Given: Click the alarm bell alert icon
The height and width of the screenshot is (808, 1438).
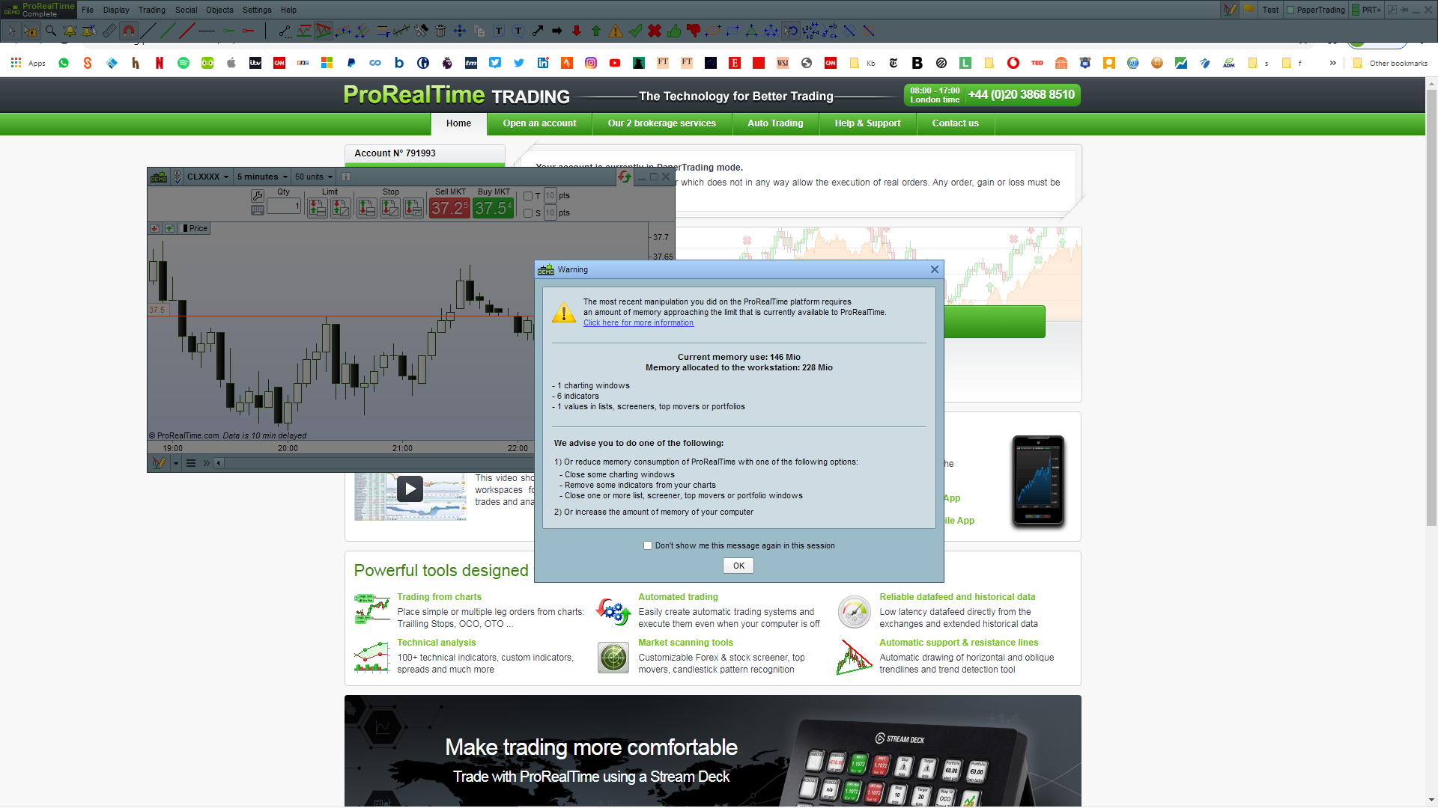Looking at the screenshot, I should [70, 31].
